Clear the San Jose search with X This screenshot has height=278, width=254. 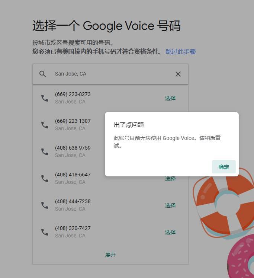(x=178, y=74)
